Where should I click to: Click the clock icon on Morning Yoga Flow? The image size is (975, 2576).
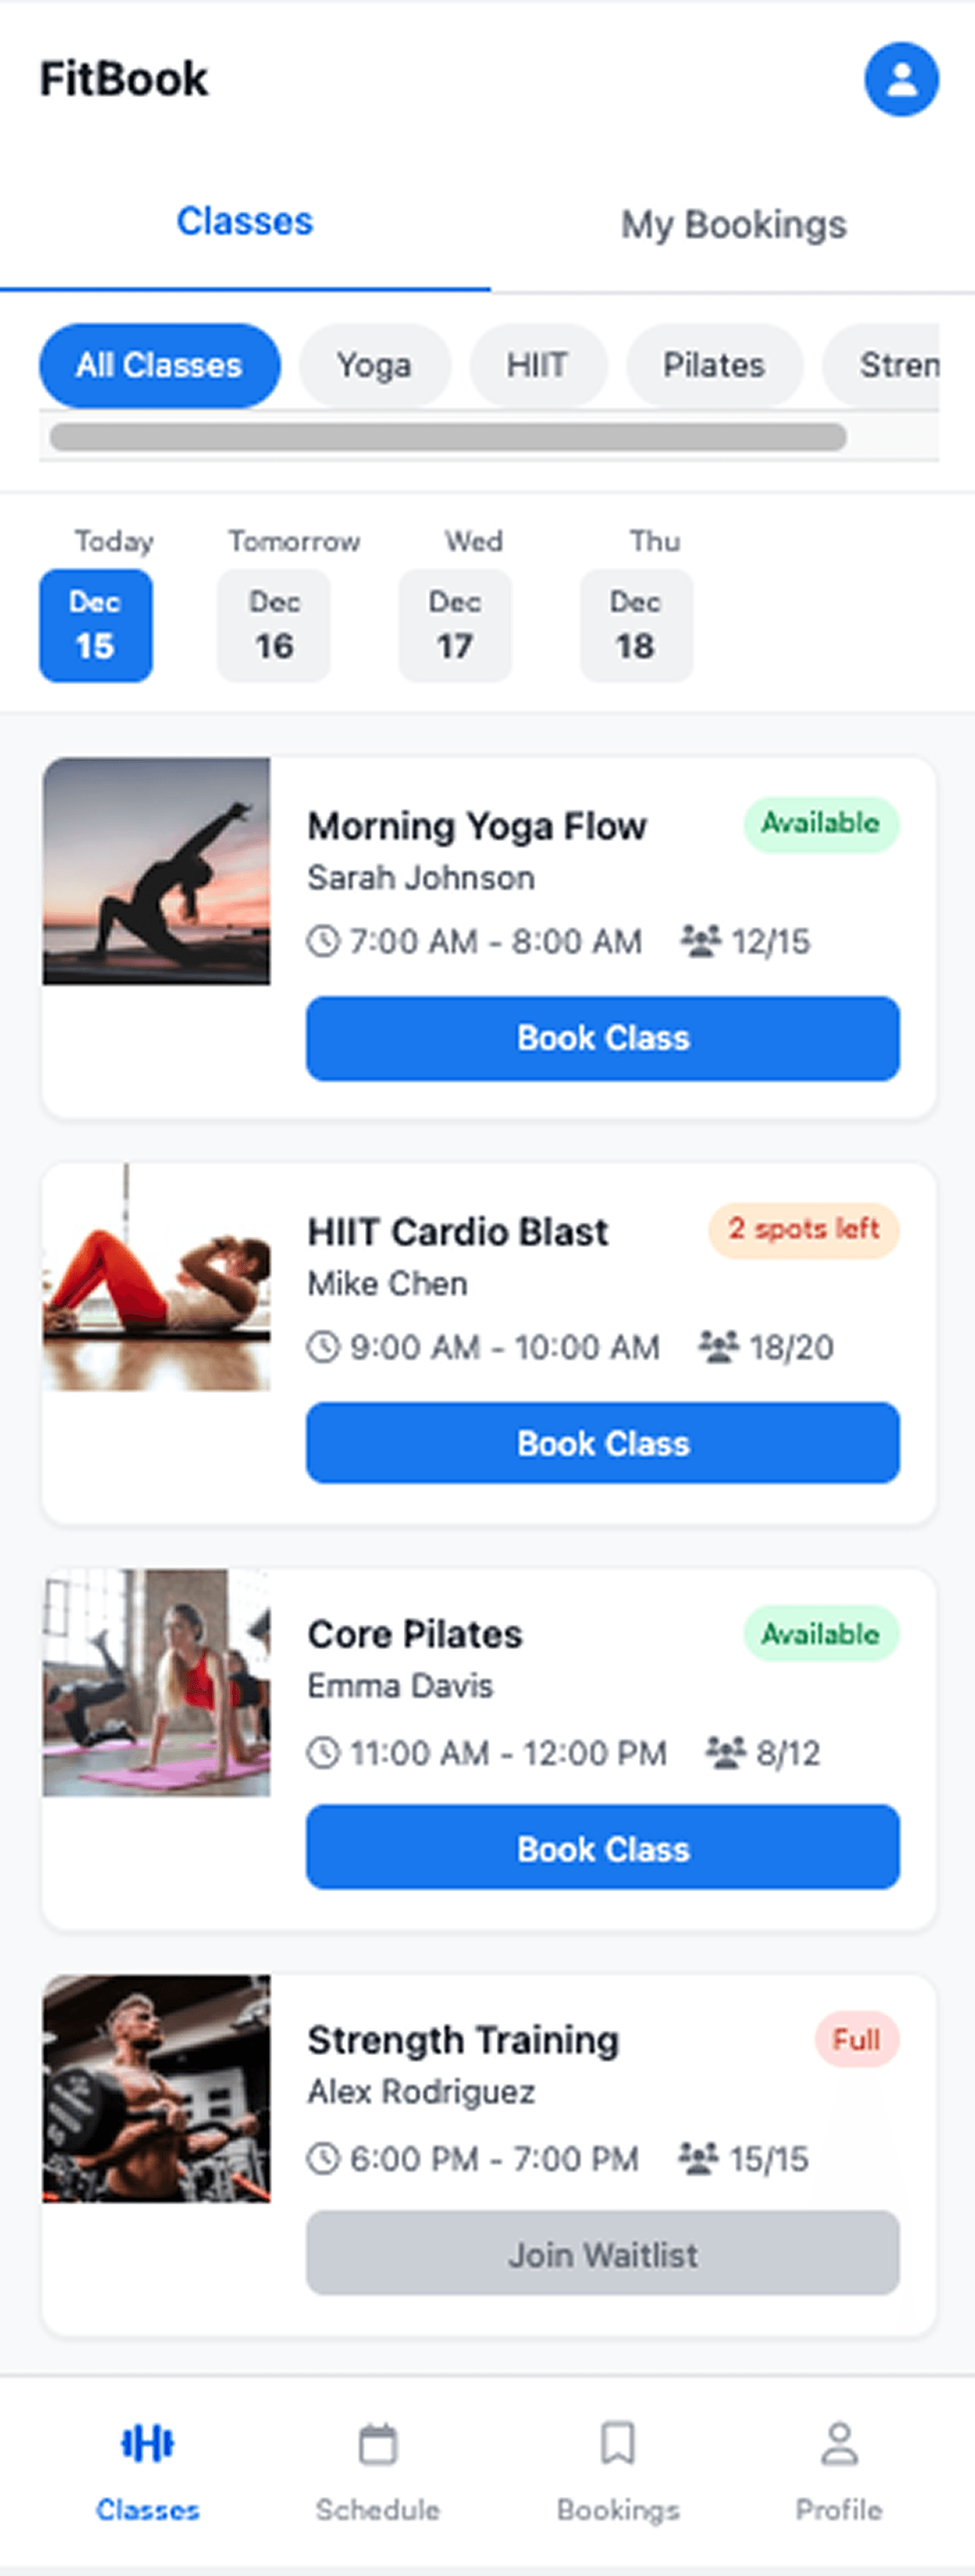(323, 941)
